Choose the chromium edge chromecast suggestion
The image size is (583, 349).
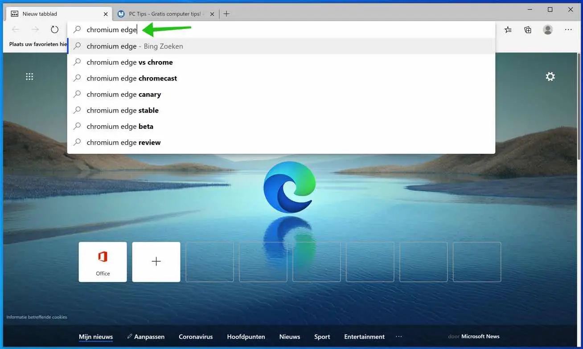pyautogui.click(x=281, y=78)
